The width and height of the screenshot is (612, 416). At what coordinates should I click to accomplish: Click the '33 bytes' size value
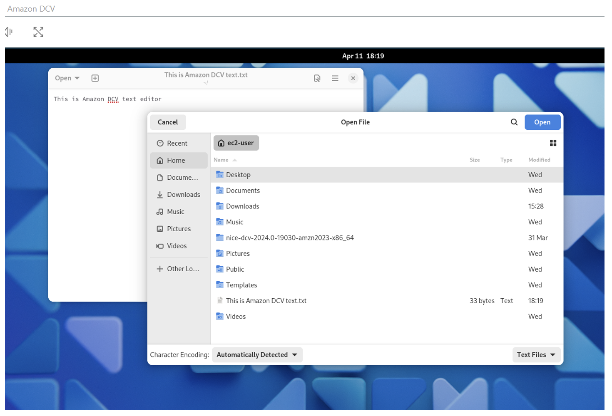[482, 301]
